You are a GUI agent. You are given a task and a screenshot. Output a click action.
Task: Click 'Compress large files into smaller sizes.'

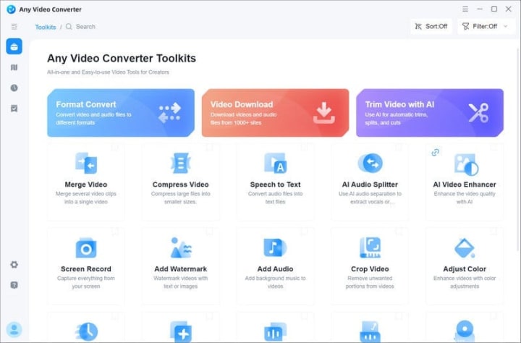180,198
